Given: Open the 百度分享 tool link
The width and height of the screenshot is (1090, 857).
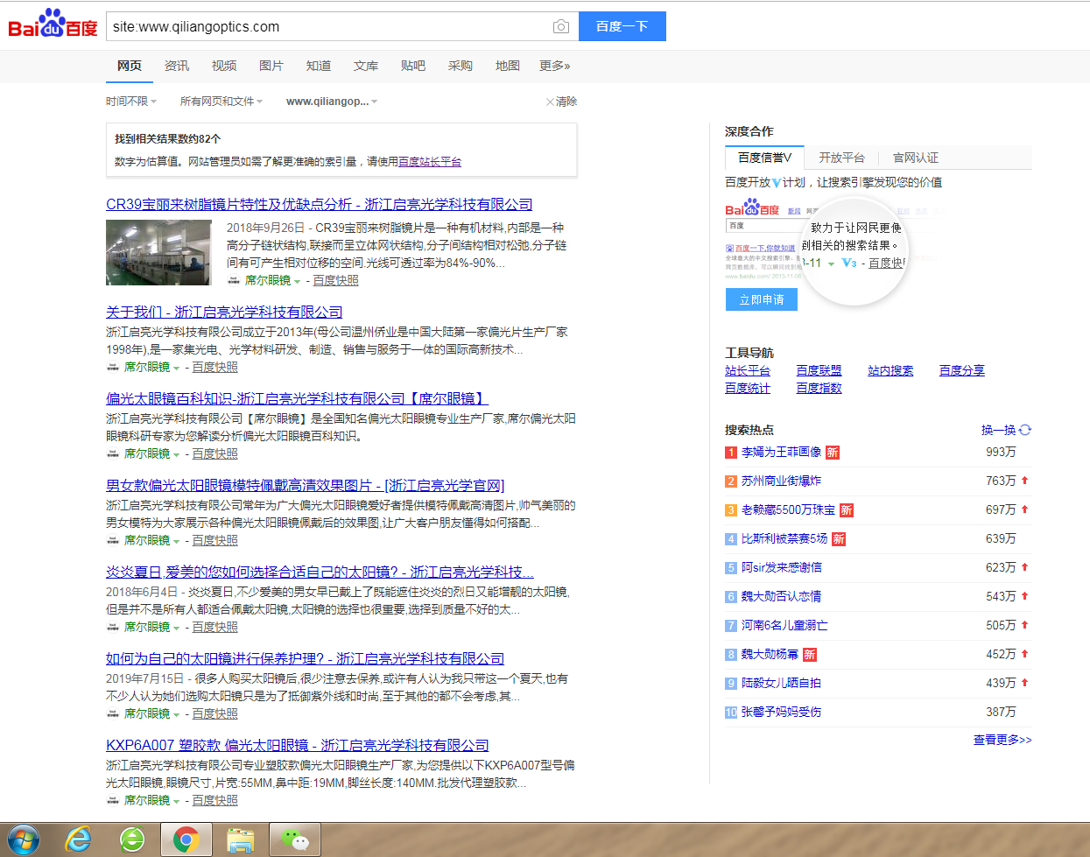Looking at the screenshot, I should 962,370.
